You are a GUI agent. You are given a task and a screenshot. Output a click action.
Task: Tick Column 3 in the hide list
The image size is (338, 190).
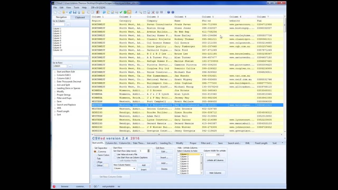(179, 159)
